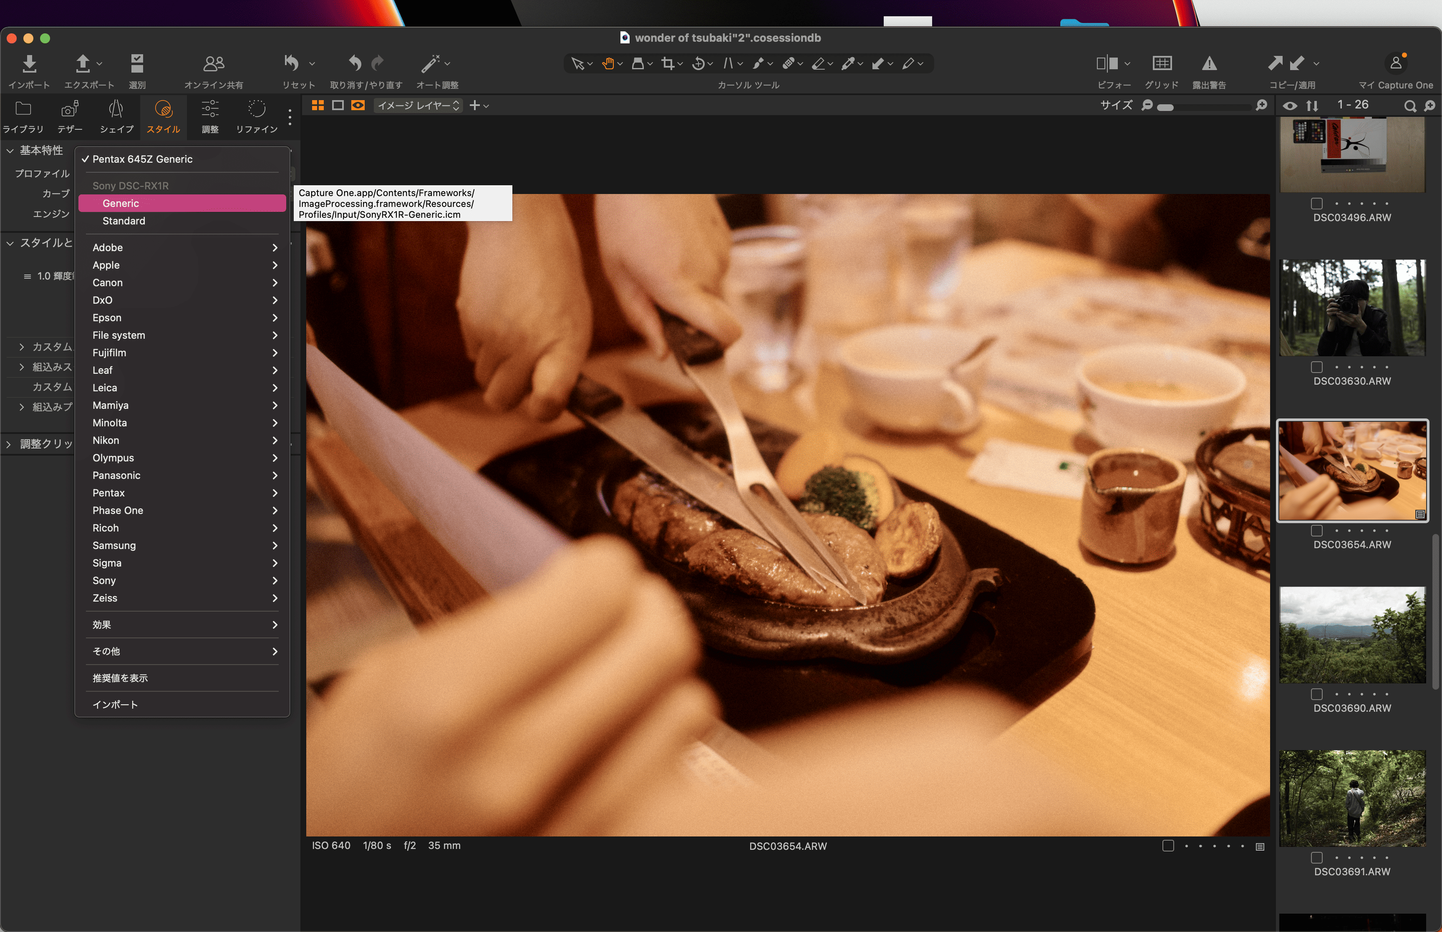Choose the Standard profile menu item
Screen dimensions: 1442x932
[x=182, y=221]
